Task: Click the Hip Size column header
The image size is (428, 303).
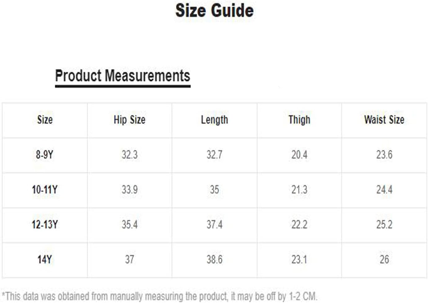Action: [x=130, y=120]
